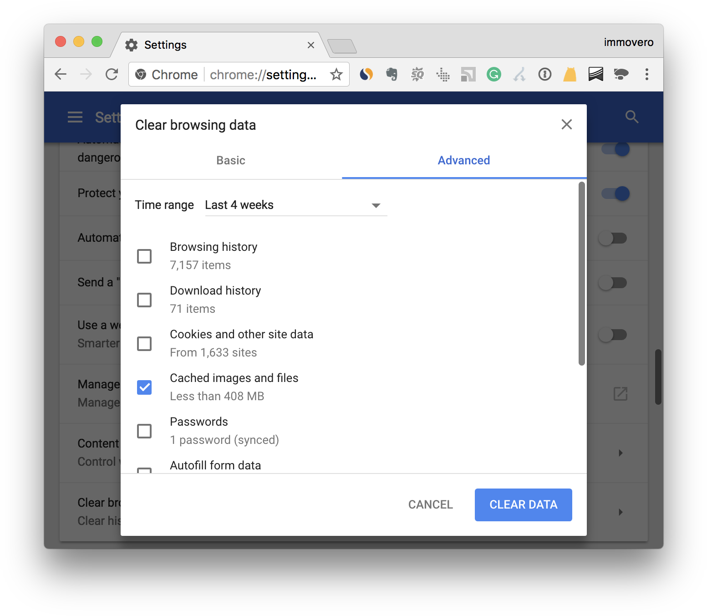Disable the enabled toggle beside Protect setting
707x616 pixels.
point(615,193)
